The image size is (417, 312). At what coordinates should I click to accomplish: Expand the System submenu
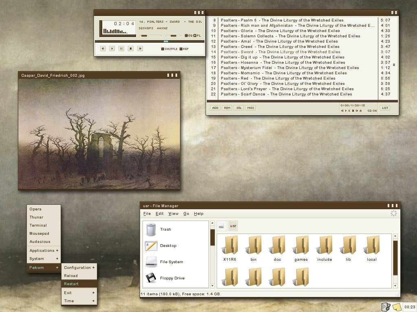point(44,259)
